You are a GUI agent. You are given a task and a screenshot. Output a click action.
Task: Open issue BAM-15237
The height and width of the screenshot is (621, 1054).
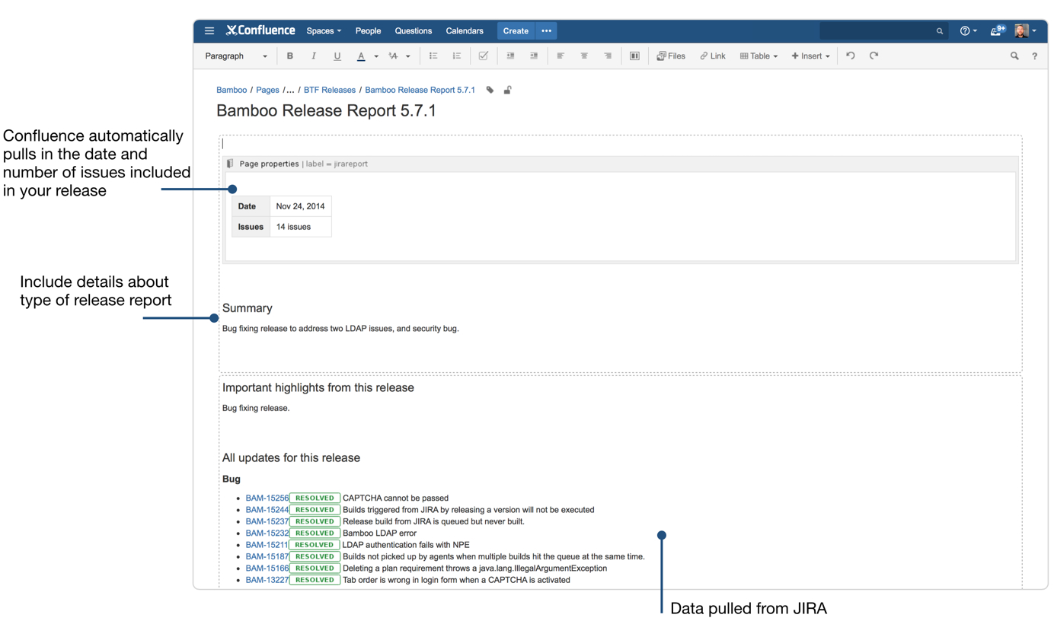[267, 521]
